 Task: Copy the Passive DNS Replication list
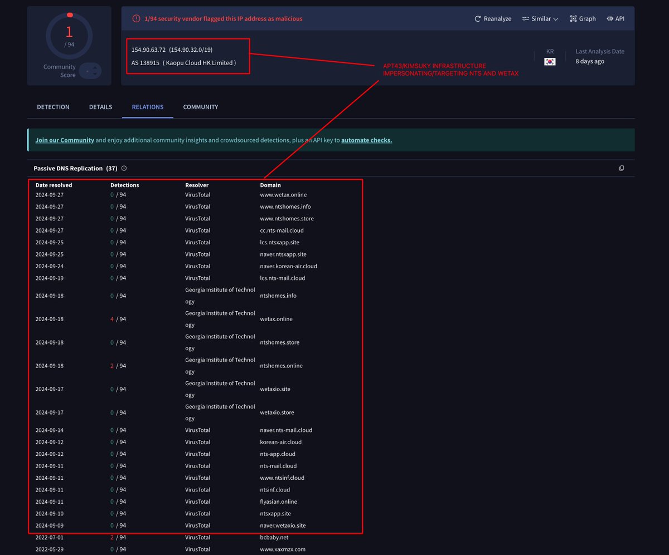[x=621, y=168]
